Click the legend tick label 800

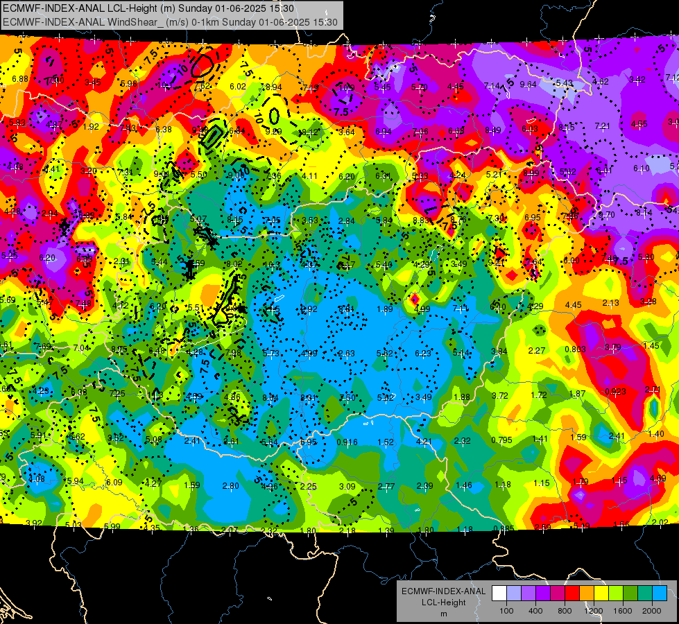pyautogui.click(x=565, y=611)
